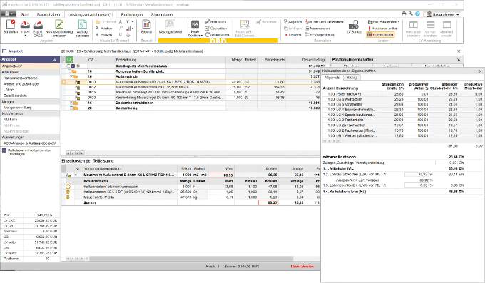Screen dimensions: 485x283
Task: Click the green search magnifier in LV table
Action: coord(69,60)
